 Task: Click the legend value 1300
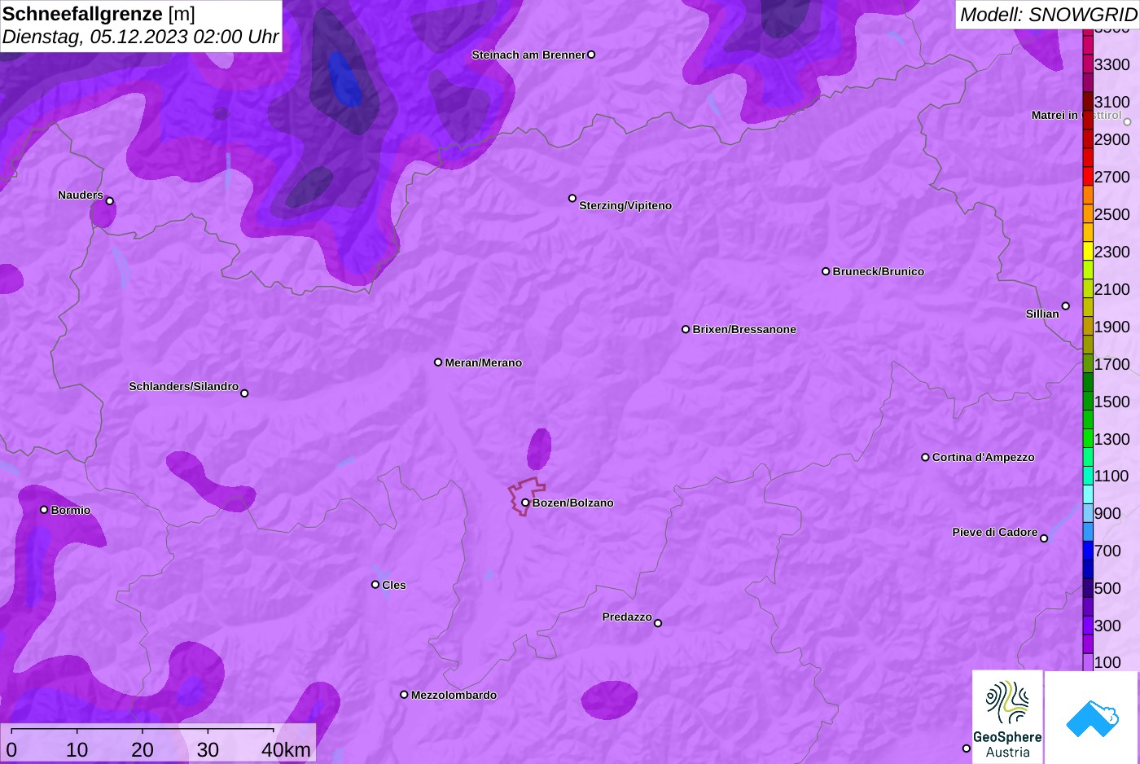tap(1111, 439)
